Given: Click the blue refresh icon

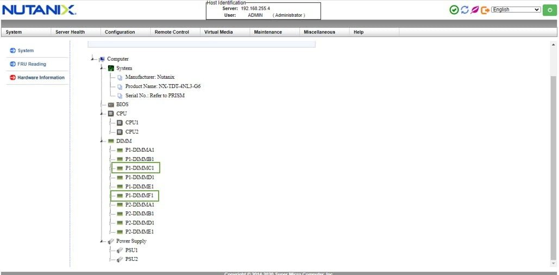Looking at the screenshot, I should [464, 10].
